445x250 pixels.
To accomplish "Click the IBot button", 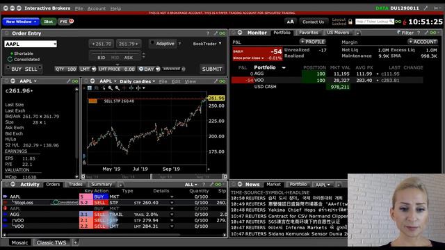I will pyautogui.click(x=48, y=22).
